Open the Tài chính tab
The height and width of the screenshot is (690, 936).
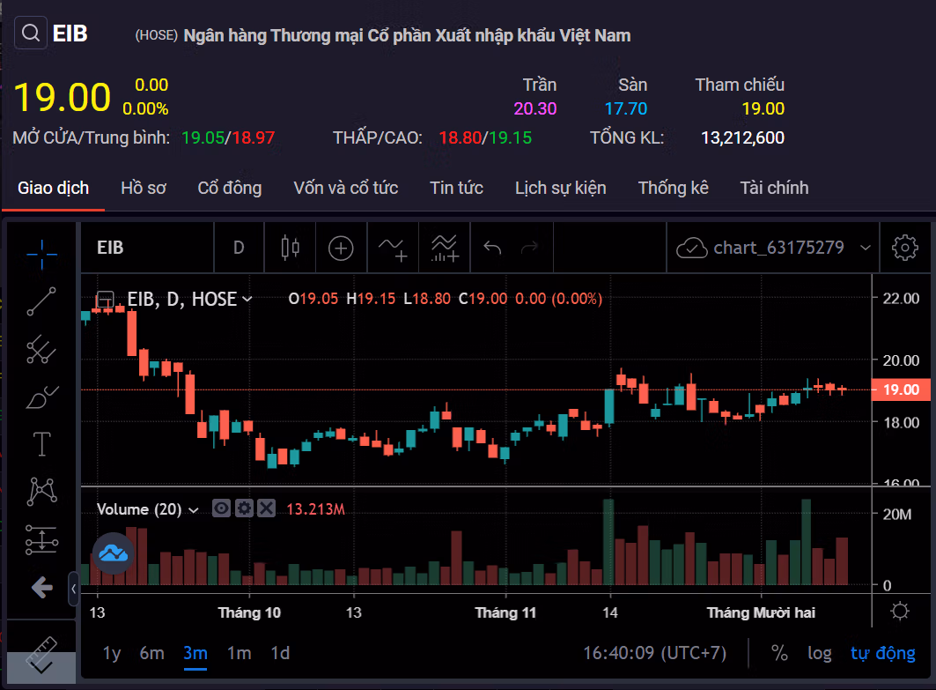coord(774,188)
